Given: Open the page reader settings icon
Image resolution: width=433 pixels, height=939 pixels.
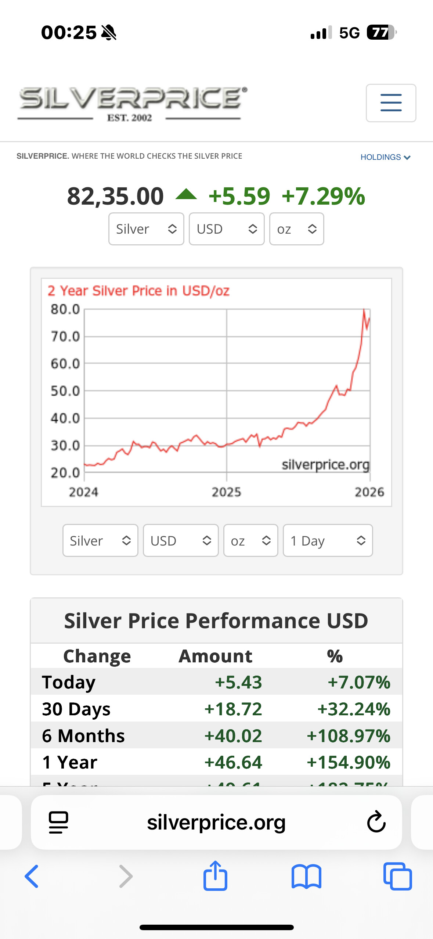Looking at the screenshot, I should (x=58, y=822).
